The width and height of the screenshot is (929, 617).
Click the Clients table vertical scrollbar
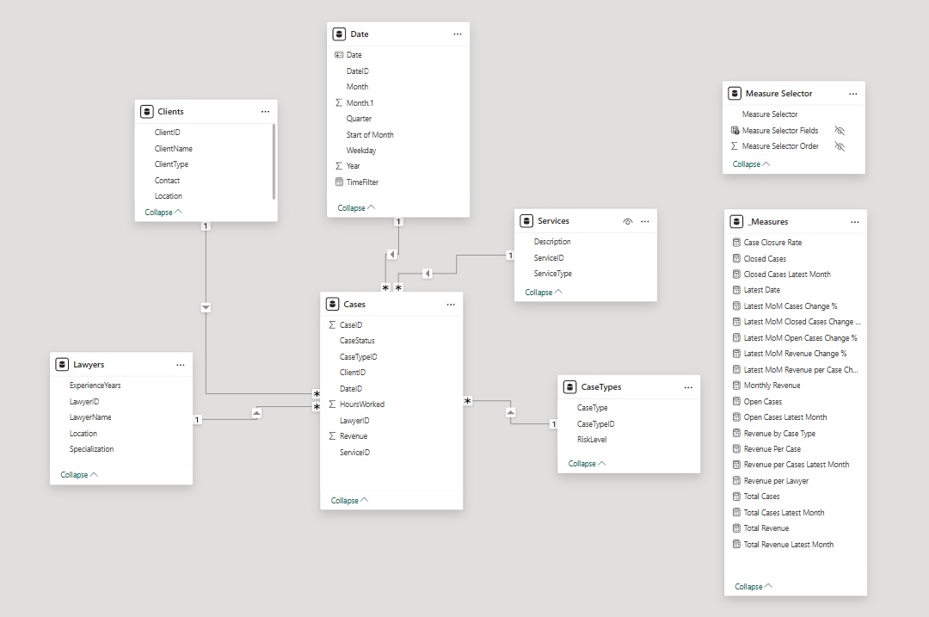pos(274,161)
